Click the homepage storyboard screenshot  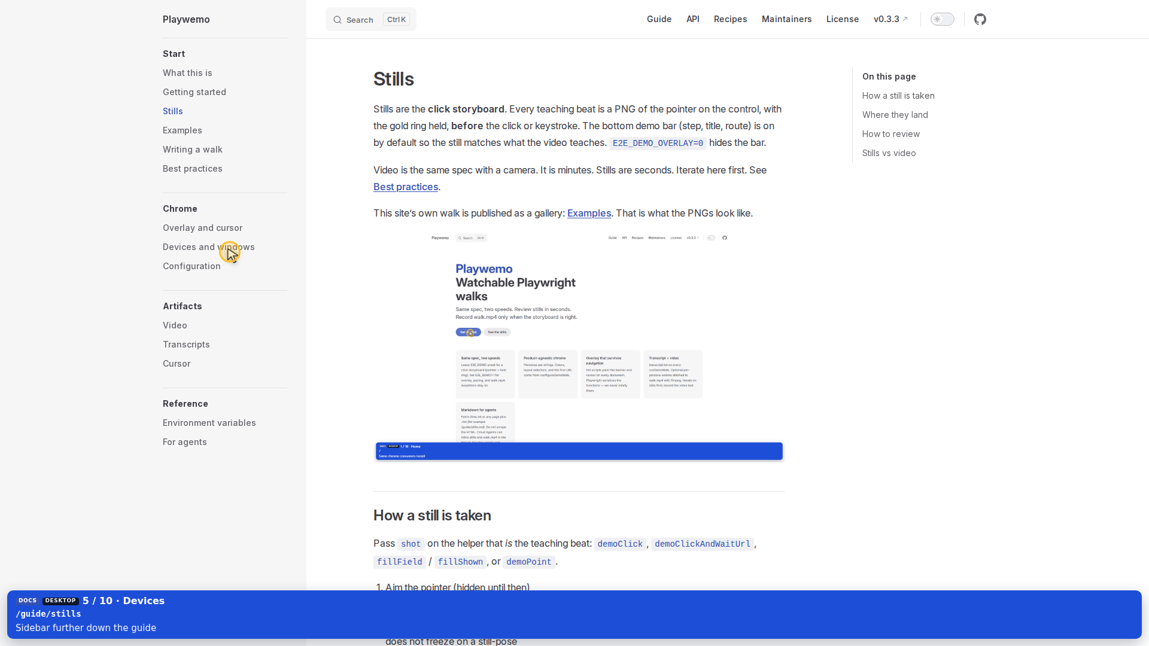pyautogui.click(x=579, y=346)
